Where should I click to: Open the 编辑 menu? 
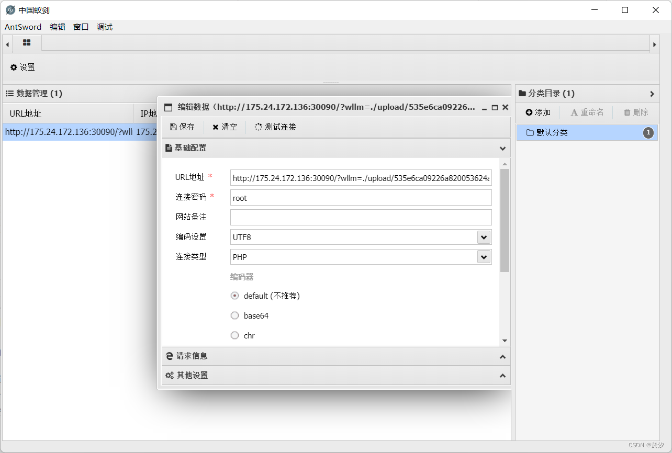coord(58,27)
